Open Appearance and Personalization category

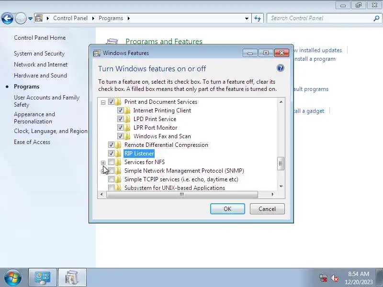click(34, 118)
